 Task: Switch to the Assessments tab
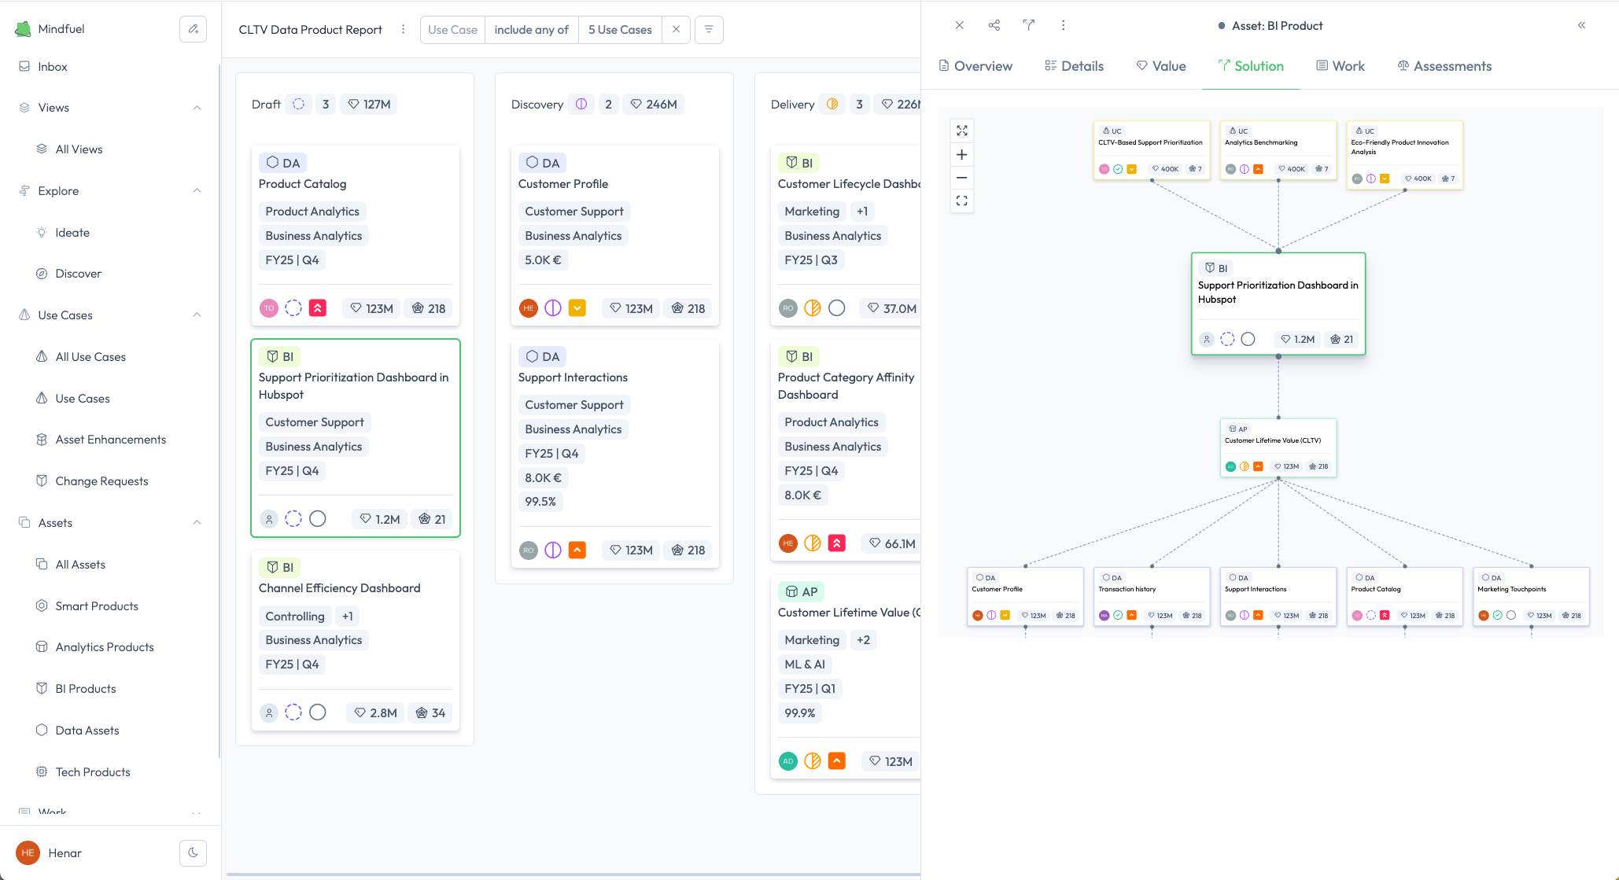pos(1444,66)
